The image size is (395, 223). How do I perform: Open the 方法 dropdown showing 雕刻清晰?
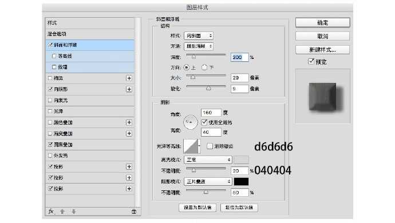click(199, 46)
